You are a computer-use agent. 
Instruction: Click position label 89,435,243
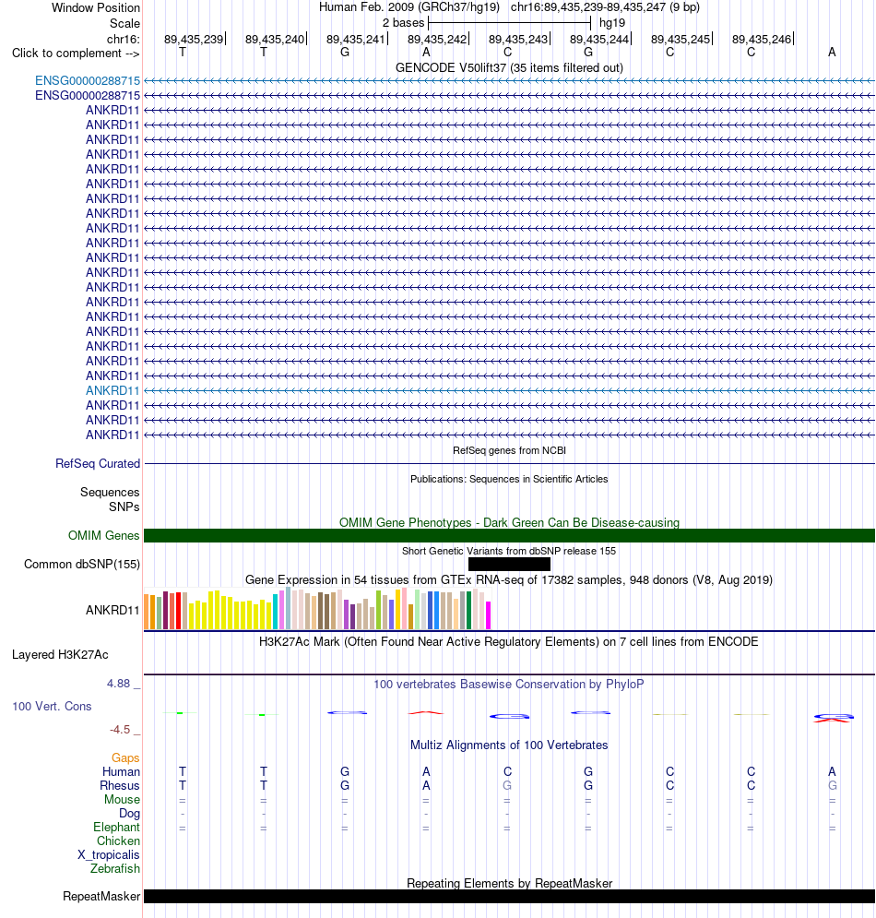click(518, 40)
